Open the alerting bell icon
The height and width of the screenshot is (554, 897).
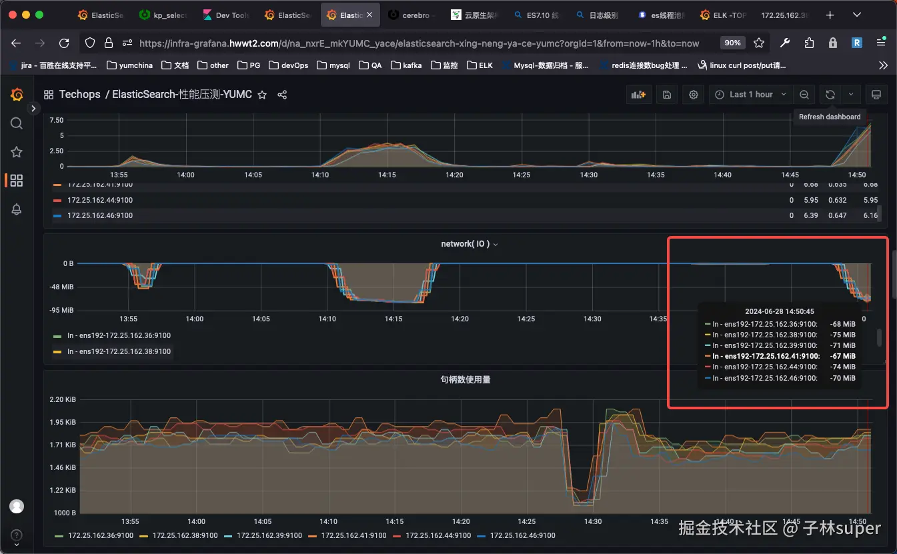17,209
